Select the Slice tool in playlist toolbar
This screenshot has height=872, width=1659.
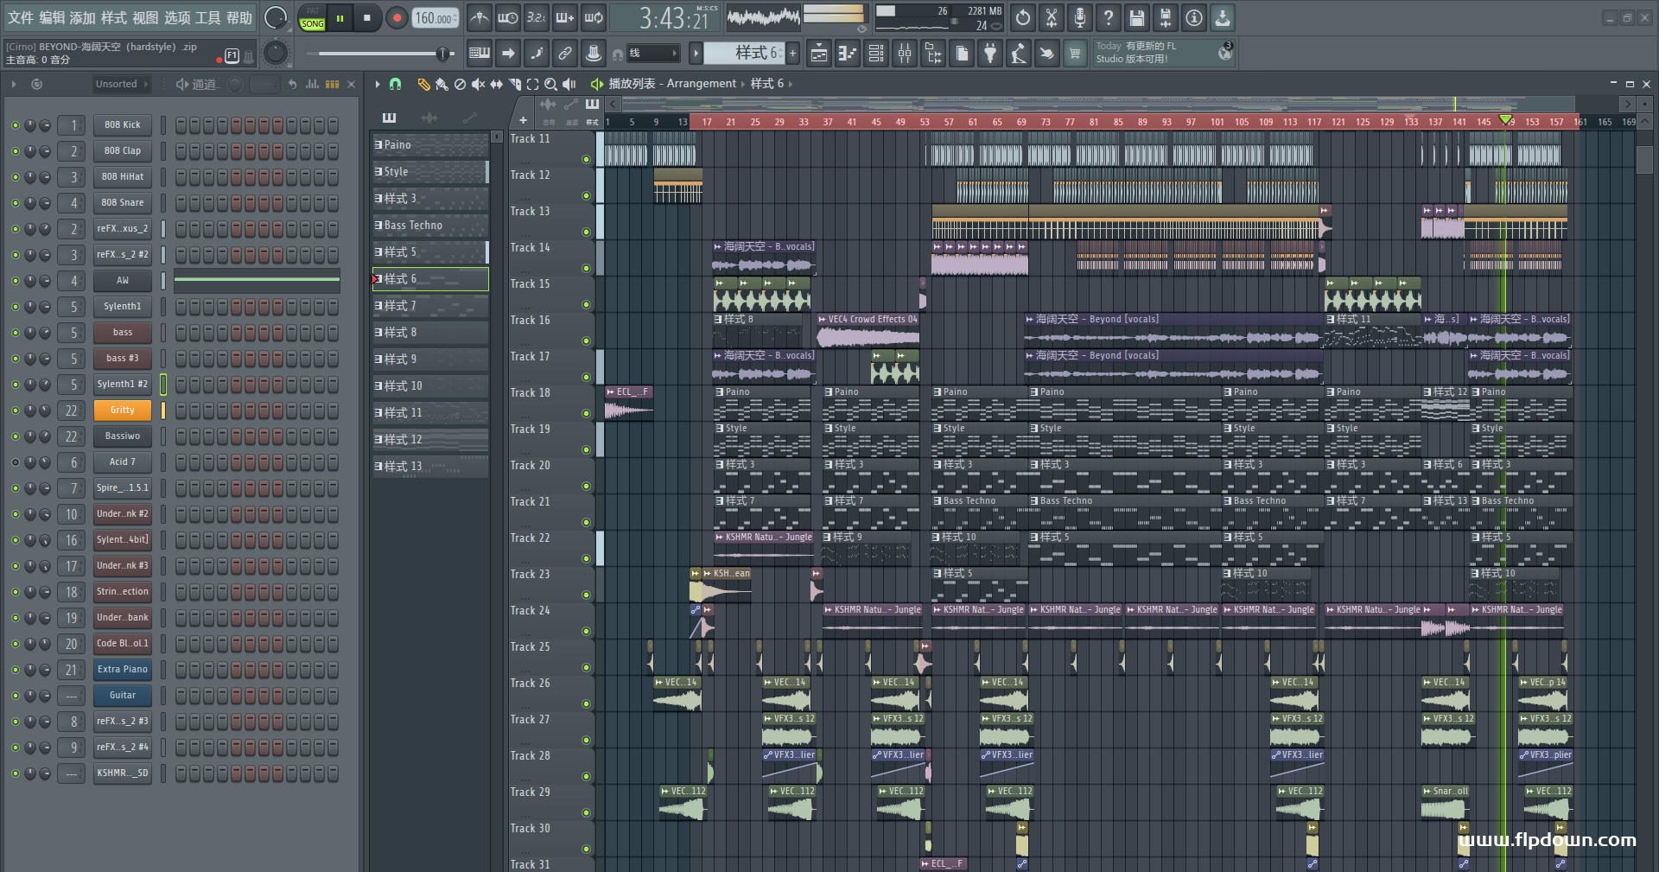514,84
